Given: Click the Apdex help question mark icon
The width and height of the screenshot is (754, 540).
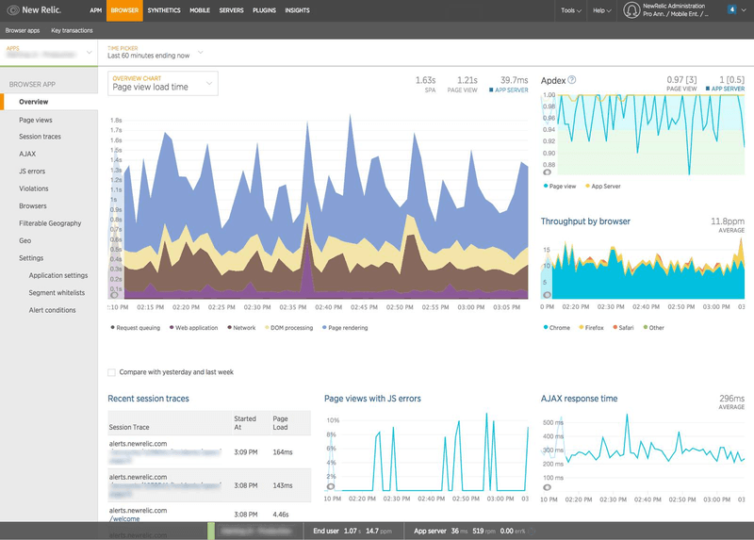Looking at the screenshot, I should [x=572, y=80].
